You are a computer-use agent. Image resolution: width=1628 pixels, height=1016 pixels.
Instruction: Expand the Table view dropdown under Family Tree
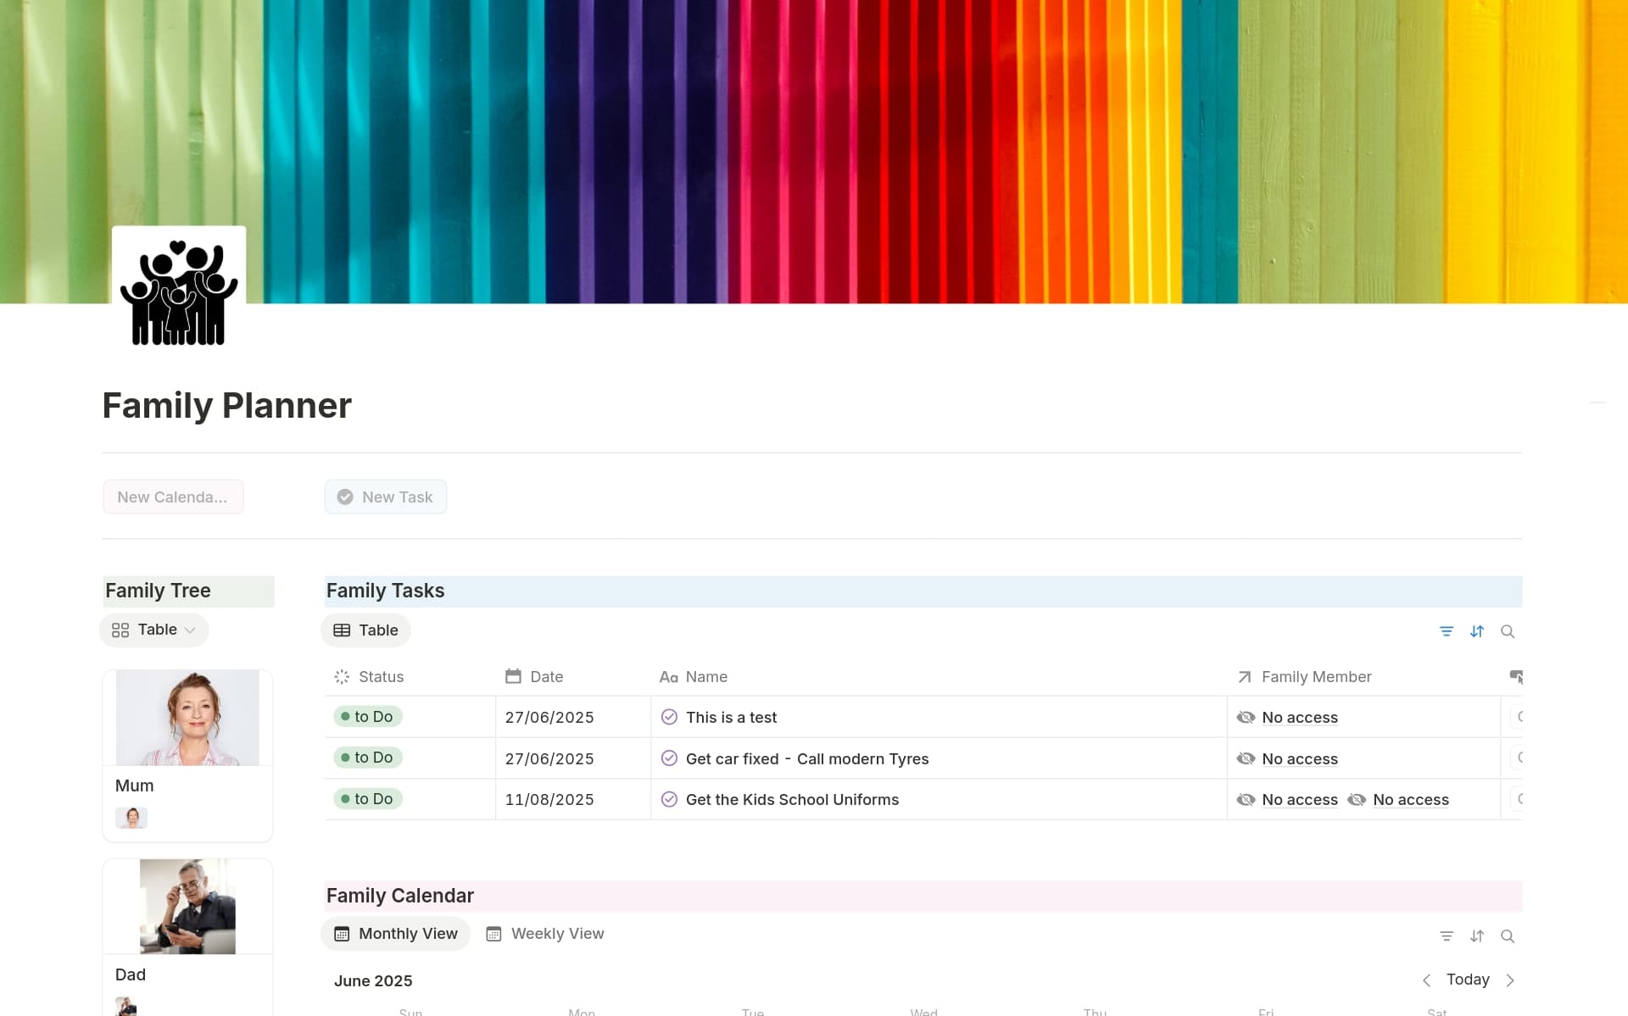tap(188, 630)
